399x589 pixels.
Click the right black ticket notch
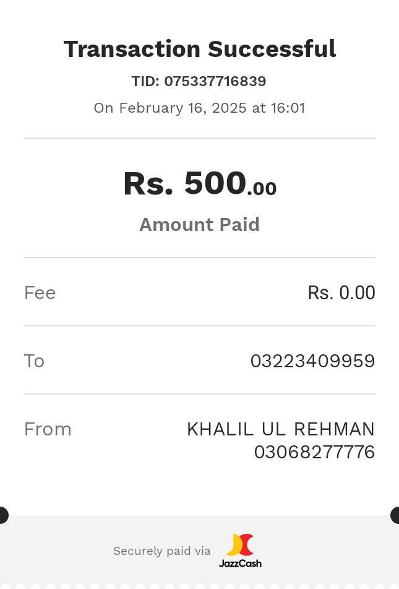[396, 515]
